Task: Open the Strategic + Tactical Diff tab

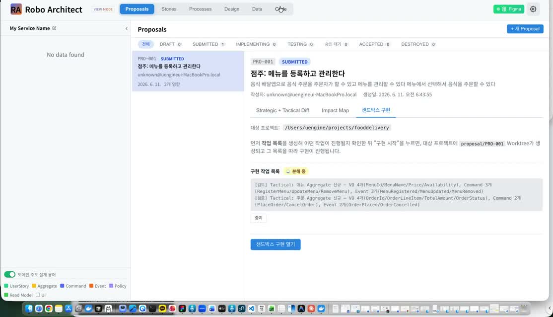Action: [282, 110]
